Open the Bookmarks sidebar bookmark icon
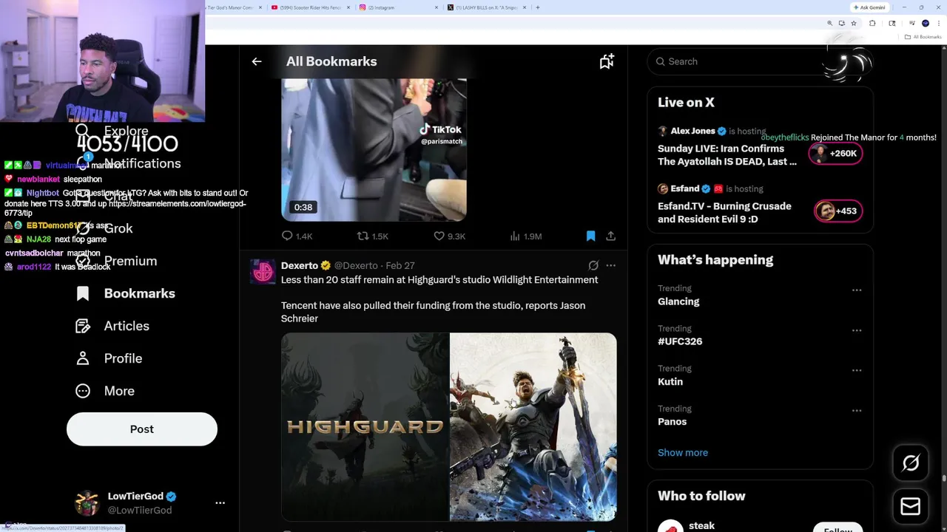The height and width of the screenshot is (532, 947). point(83,293)
